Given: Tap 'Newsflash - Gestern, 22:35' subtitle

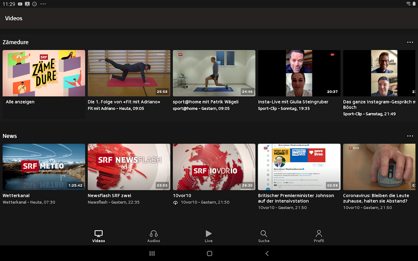Looking at the screenshot, I should tap(113, 202).
